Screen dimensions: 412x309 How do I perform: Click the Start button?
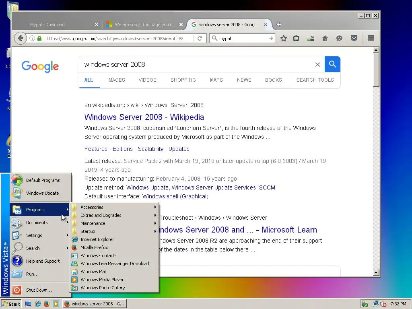11,304
